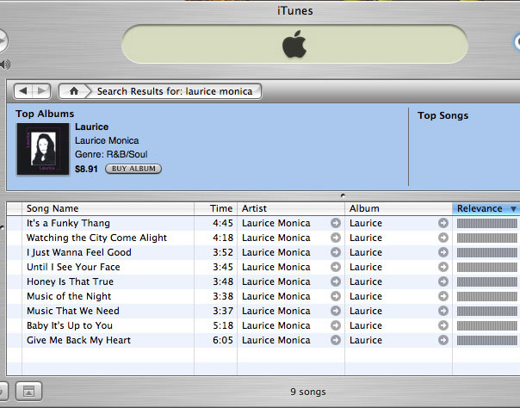Click the Apple logo status display

point(294,44)
